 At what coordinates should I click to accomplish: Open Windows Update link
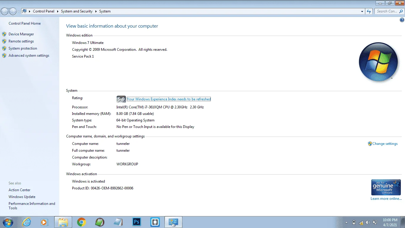point(22,197)
